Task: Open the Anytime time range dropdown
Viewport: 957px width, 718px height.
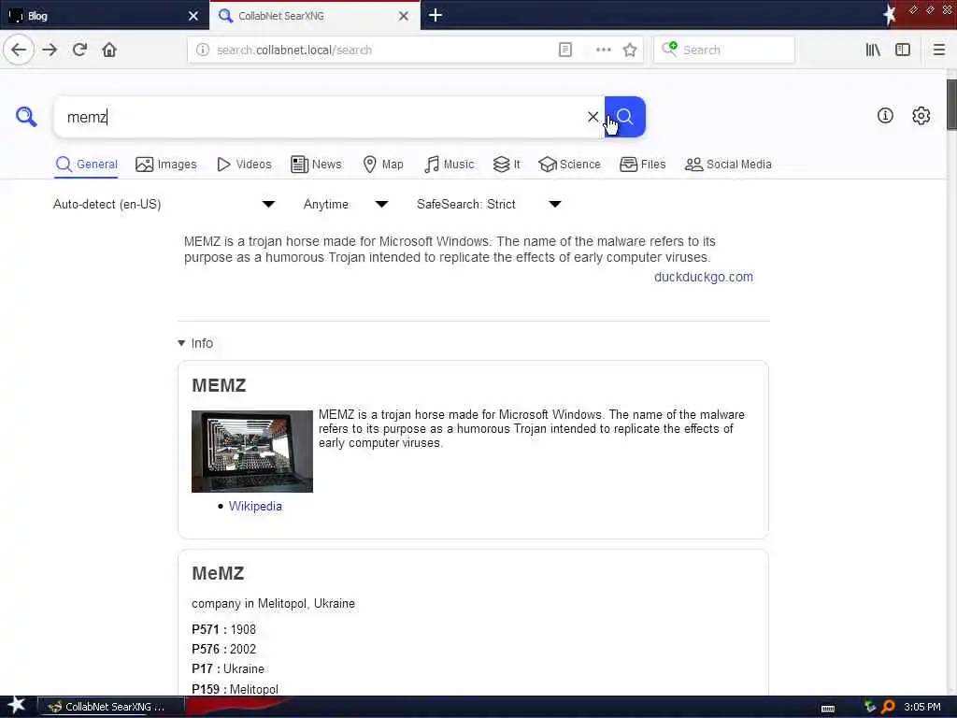Action: (346, 204)
